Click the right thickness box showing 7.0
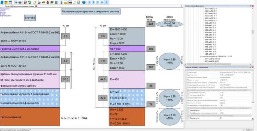The height and width of the screenshot is (131, 257). (x=103, y=61)
